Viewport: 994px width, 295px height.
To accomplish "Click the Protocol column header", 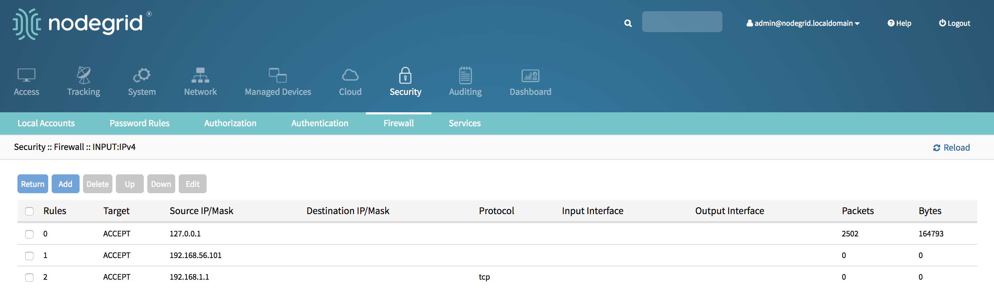I will click(496, 211).
